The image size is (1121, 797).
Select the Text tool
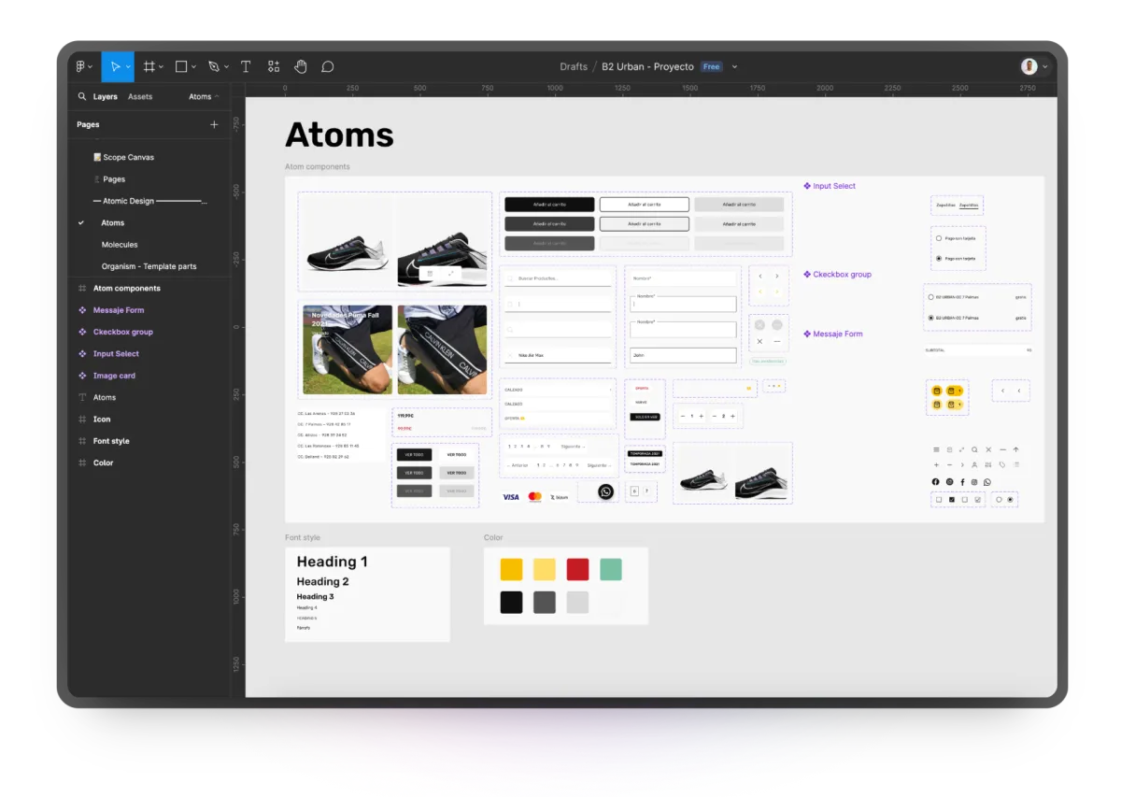pos(245,66)
